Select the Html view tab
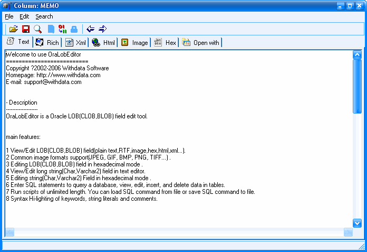This screenshot has width=367, height=252. coord(103,43)
